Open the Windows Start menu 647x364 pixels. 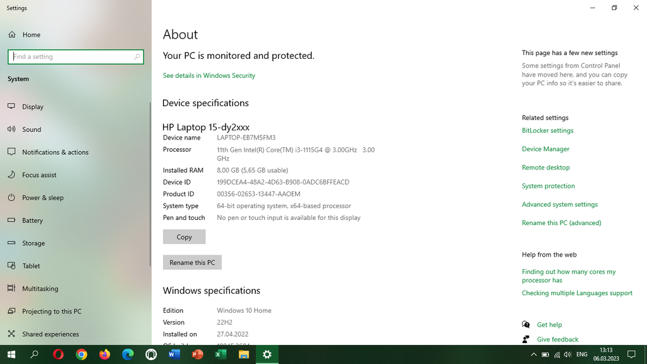click(11, 355)
